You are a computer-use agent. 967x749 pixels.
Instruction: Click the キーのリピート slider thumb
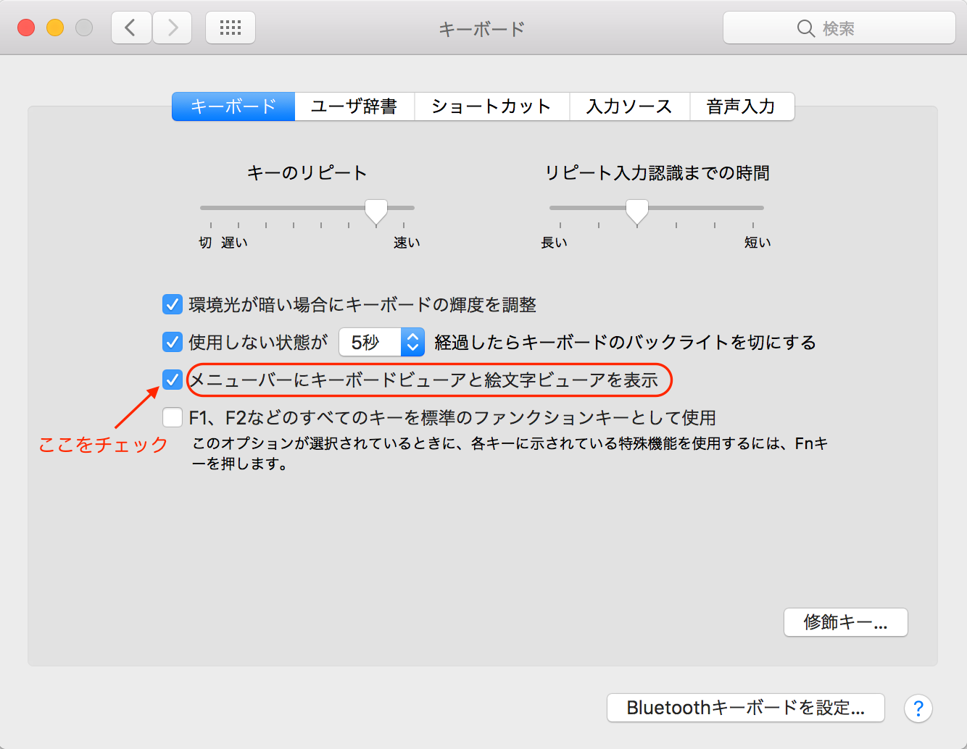pyautogui.click(x=376, y=212)
